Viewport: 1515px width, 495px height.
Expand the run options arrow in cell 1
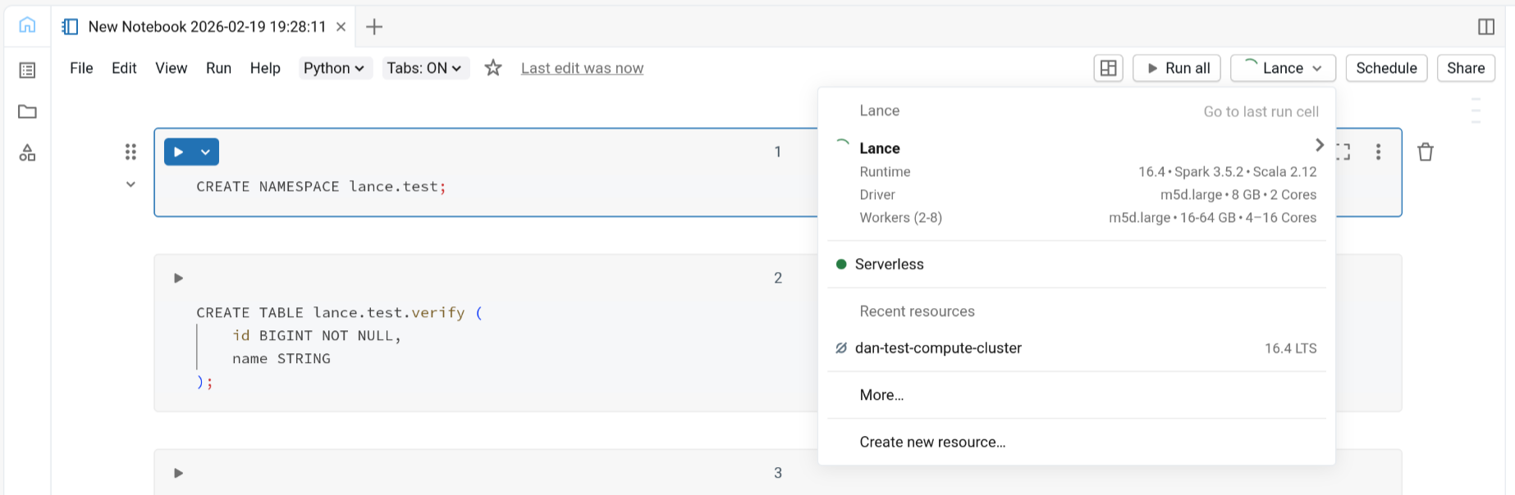pos(206,152)
